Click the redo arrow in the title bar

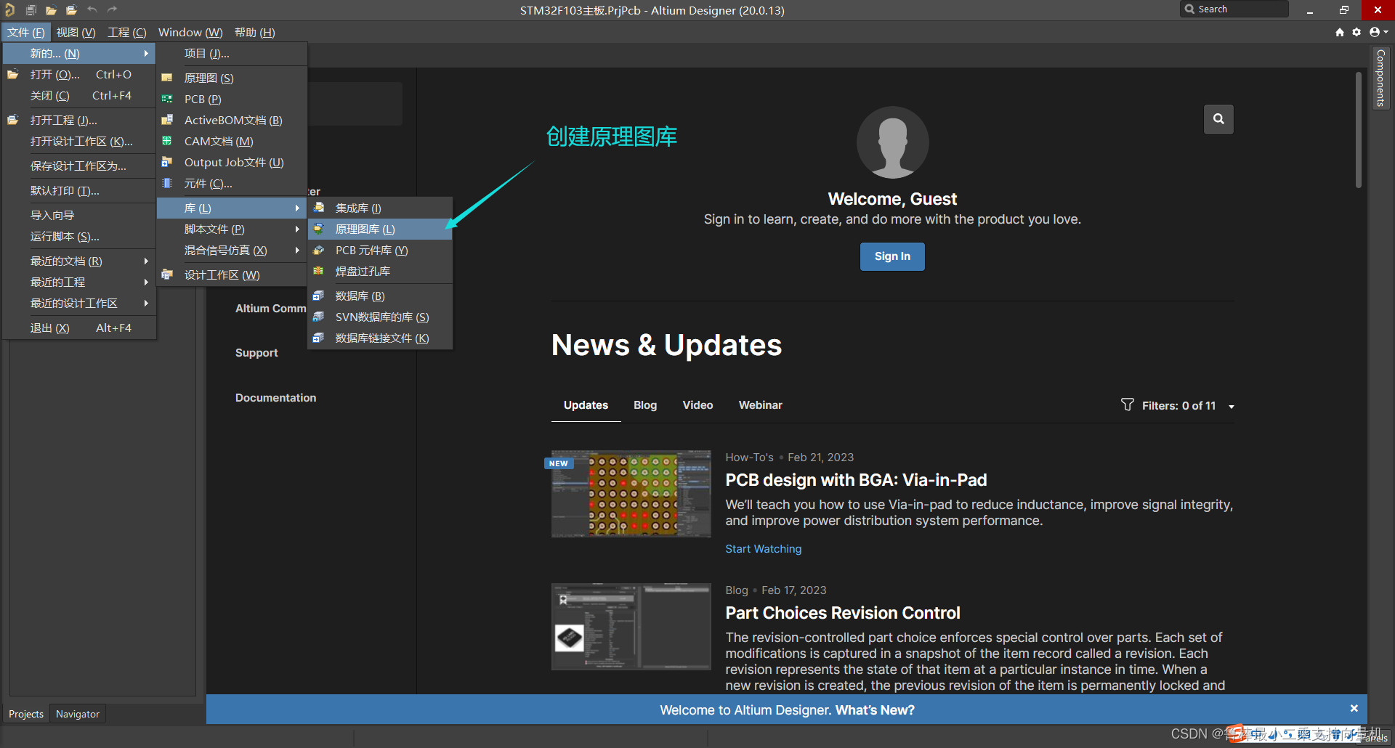pyautogui.click(x=112, y=9)
